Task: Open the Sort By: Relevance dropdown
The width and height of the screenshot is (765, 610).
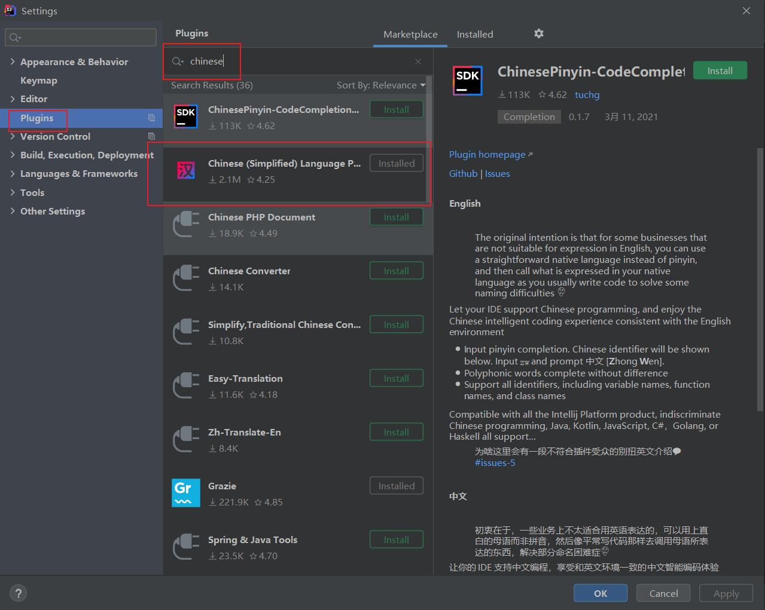Action: [x=381, y=85]
